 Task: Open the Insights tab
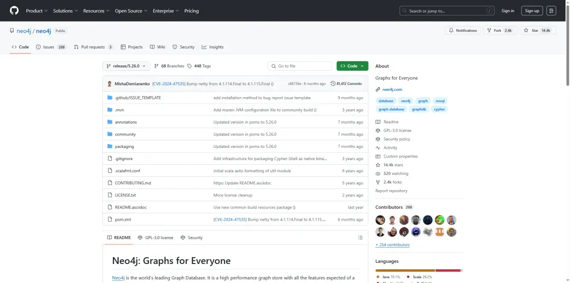[213, 47]
